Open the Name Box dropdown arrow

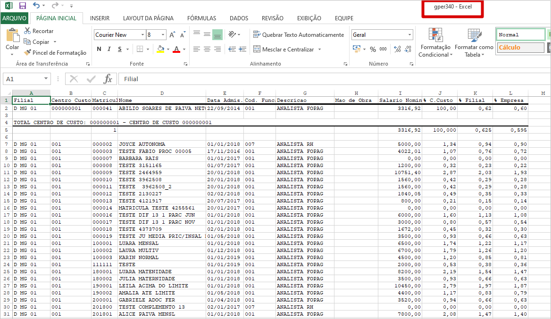pos(46,79)
